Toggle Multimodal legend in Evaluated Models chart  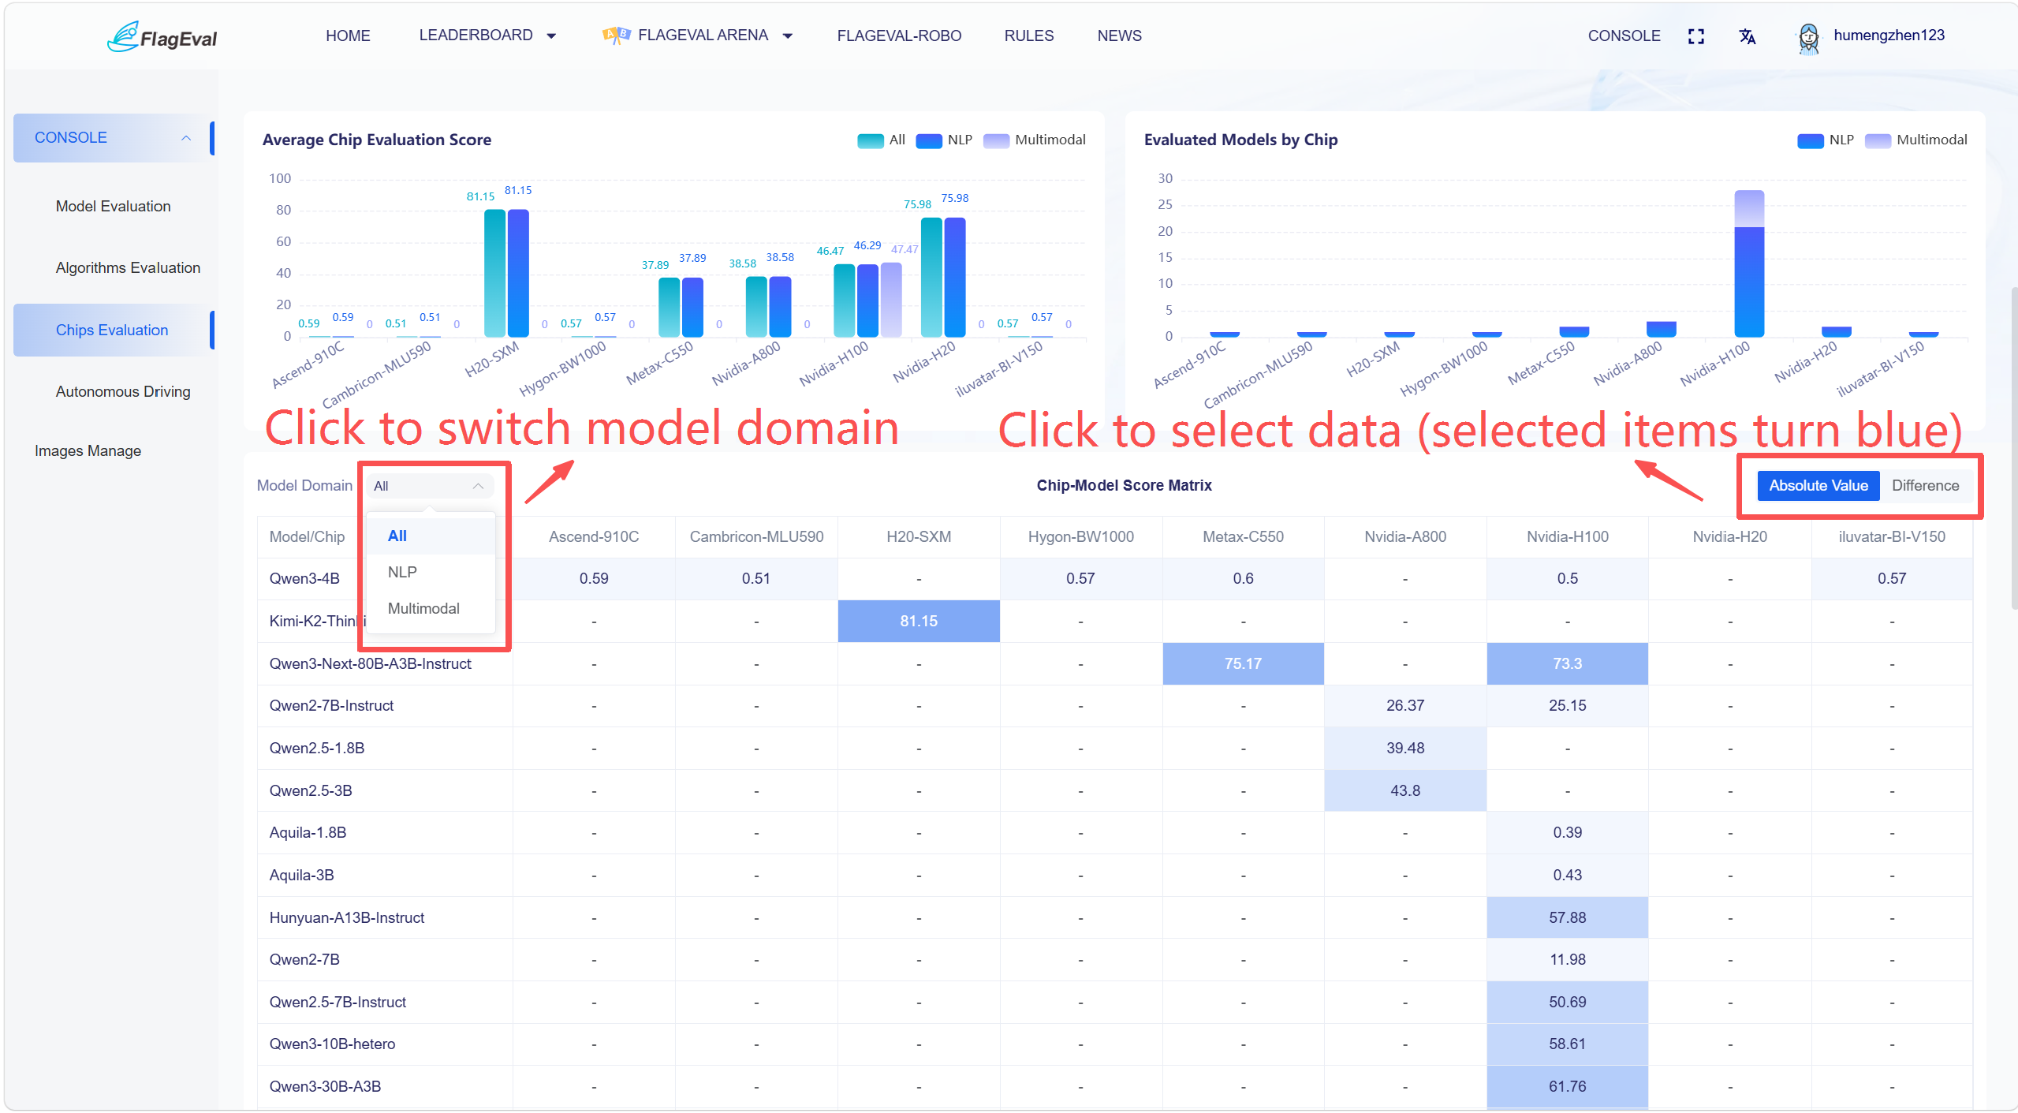point(1916,140)
